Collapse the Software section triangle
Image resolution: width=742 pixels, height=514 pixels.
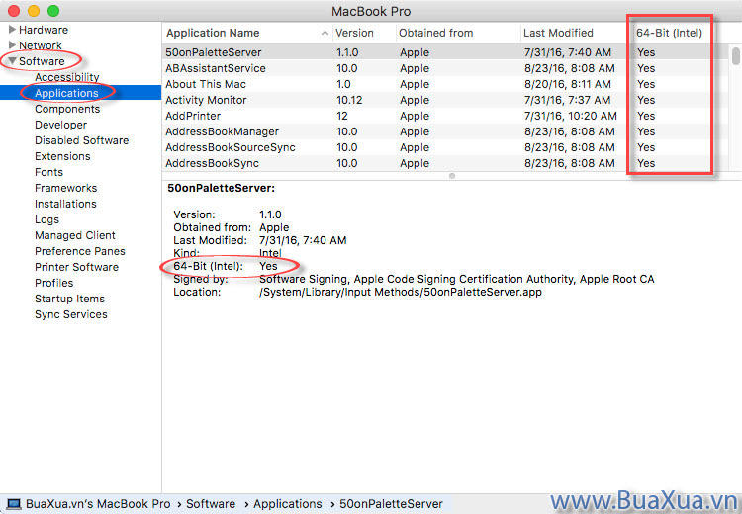[x=12, y=61]
